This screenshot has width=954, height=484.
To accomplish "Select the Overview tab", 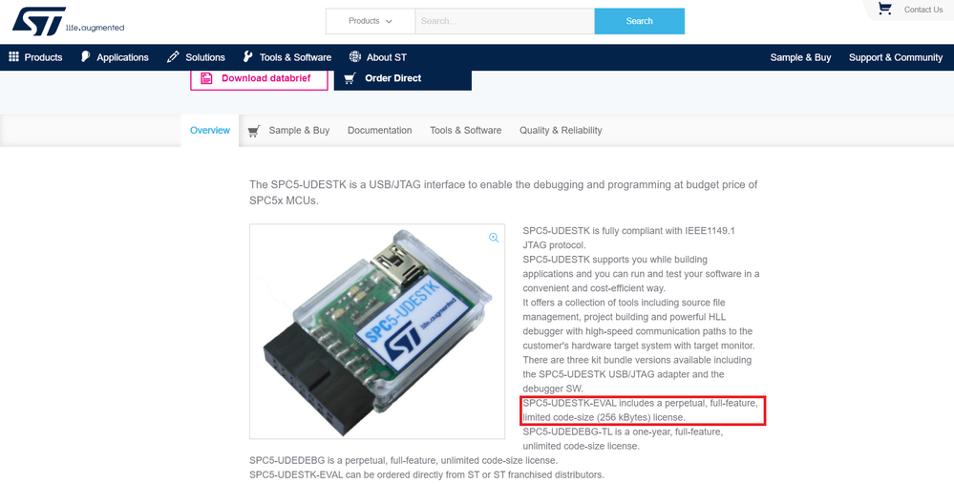I will (210, 130).
